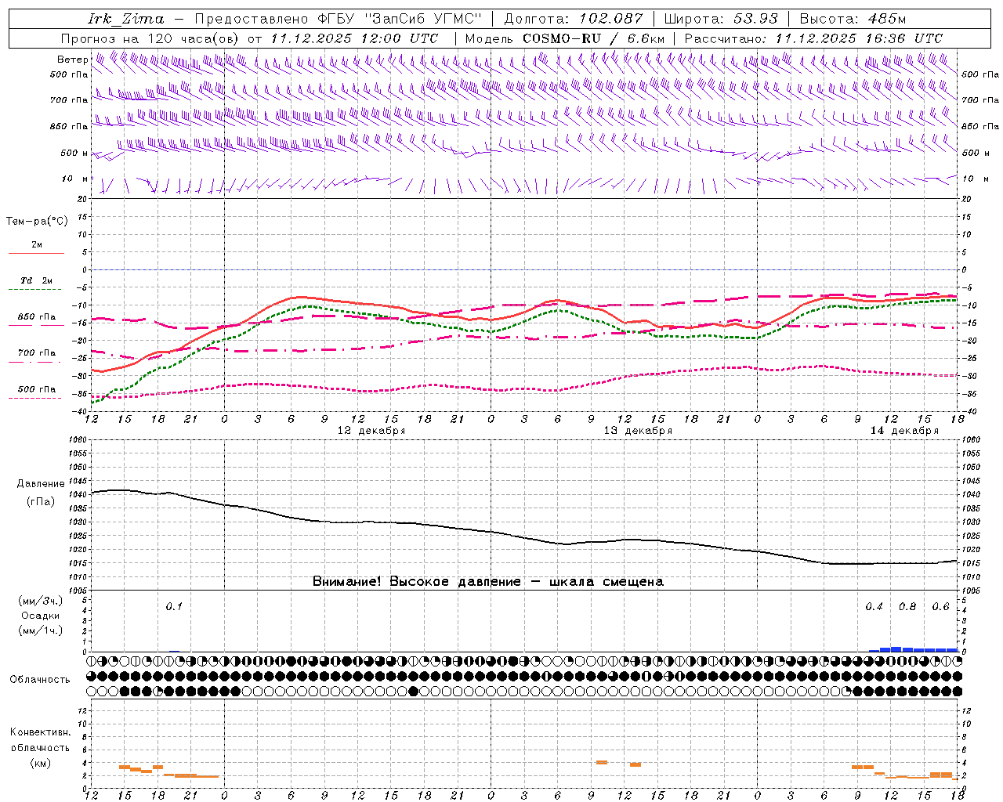Screen dimensions: 1003x802
Task: Click the forecast start time 11.12.2025 12:00 UTC
Action: [x=354, y=38]
